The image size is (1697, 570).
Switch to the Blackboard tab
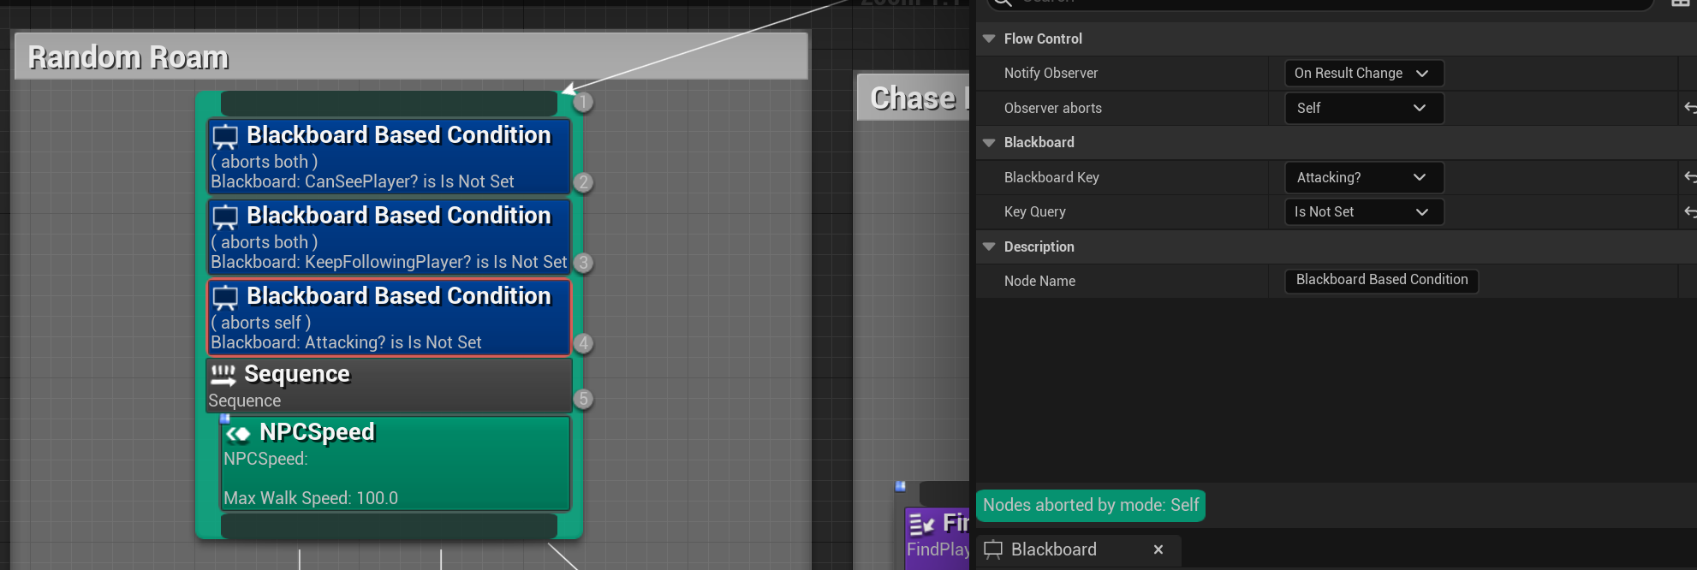[x=1053, y=549]
